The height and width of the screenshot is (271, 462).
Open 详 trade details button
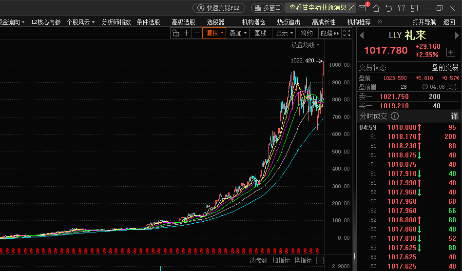454,116
